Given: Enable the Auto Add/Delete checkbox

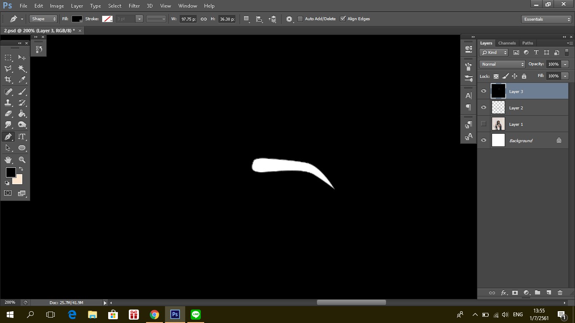Looking at the screenshot, I should (x=300, y=19).
